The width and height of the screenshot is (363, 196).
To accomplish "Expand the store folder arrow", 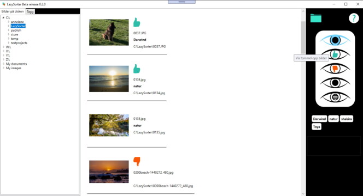I will 9,34.
